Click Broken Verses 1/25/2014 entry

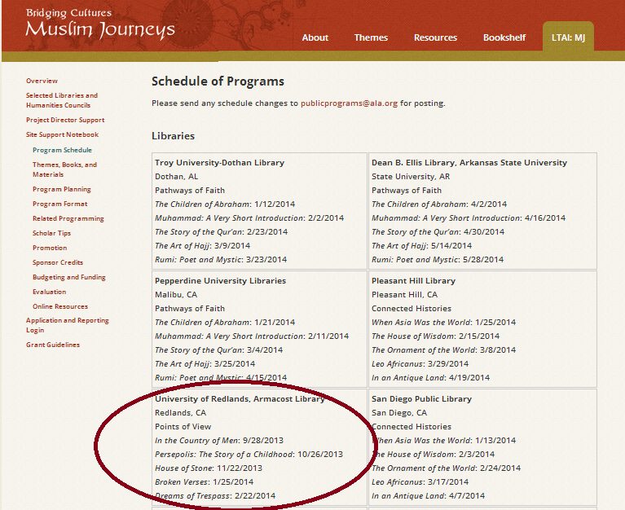tap(204, 482)
